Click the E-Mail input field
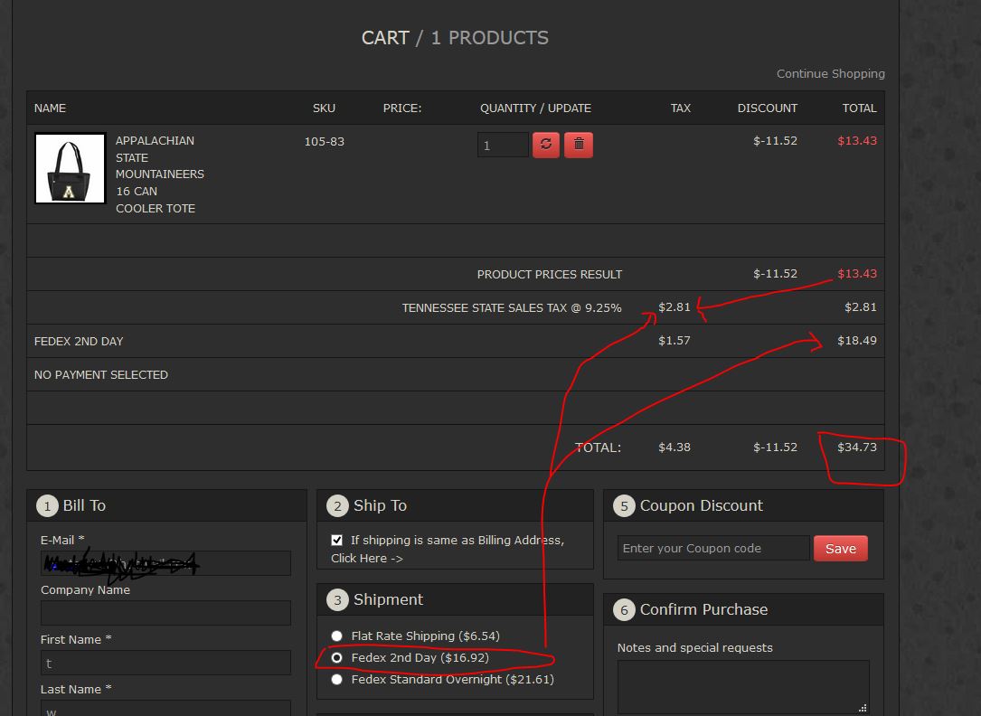The image size is (981, 716). (165, 564)
